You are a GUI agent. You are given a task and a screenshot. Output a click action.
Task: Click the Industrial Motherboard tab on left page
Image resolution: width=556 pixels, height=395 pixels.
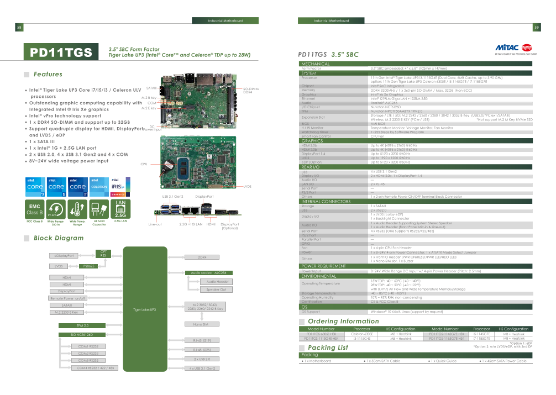[x=225, y=20]
